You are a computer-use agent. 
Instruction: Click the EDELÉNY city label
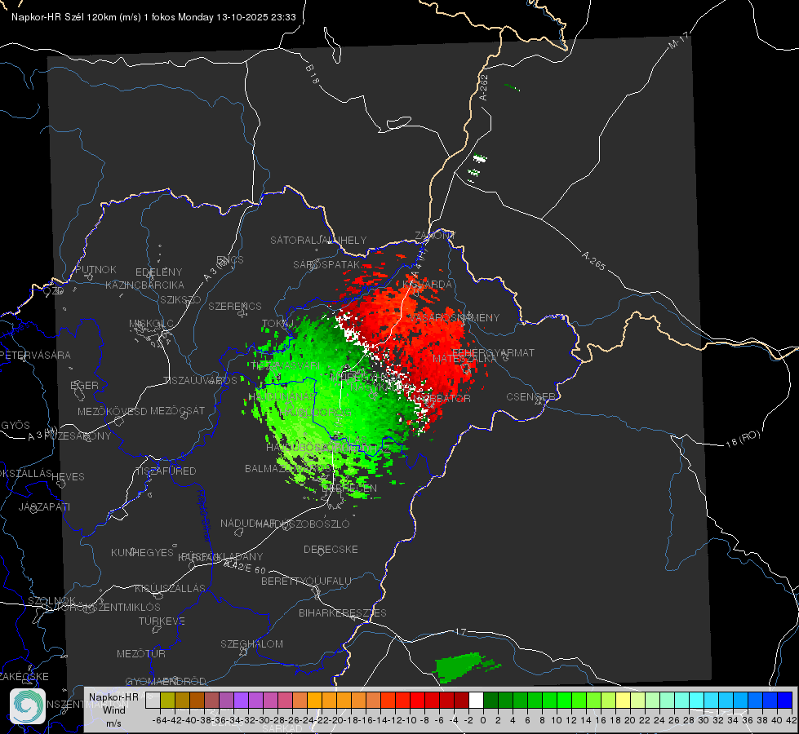pyautogui.click(x=158, y=272)
